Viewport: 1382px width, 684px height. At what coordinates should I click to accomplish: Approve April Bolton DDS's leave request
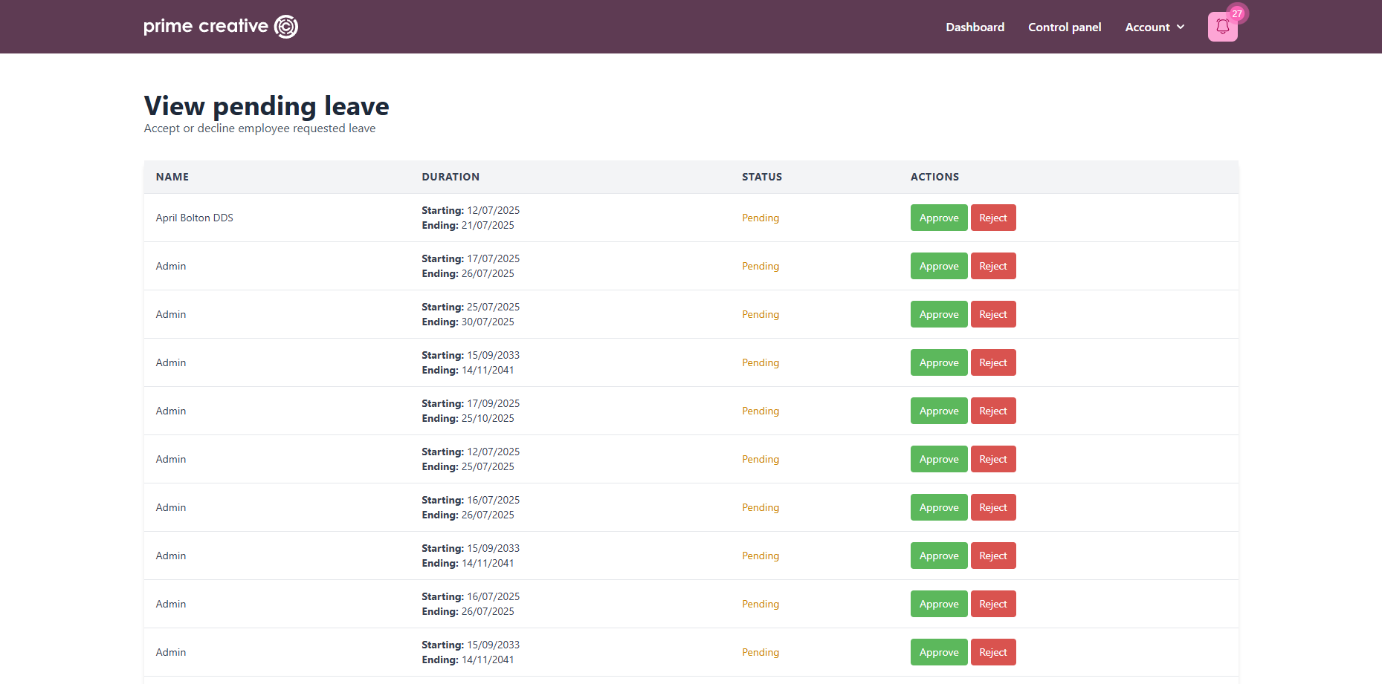click(938, 218)
